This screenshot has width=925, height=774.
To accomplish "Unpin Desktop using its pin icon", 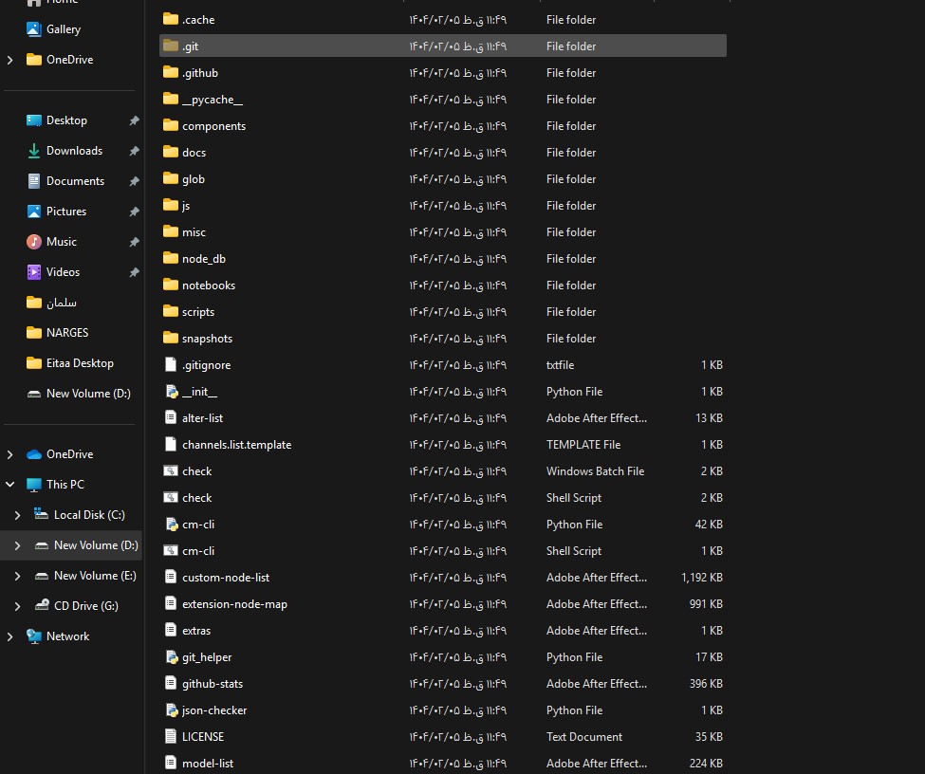I will [x=134, y=120].
